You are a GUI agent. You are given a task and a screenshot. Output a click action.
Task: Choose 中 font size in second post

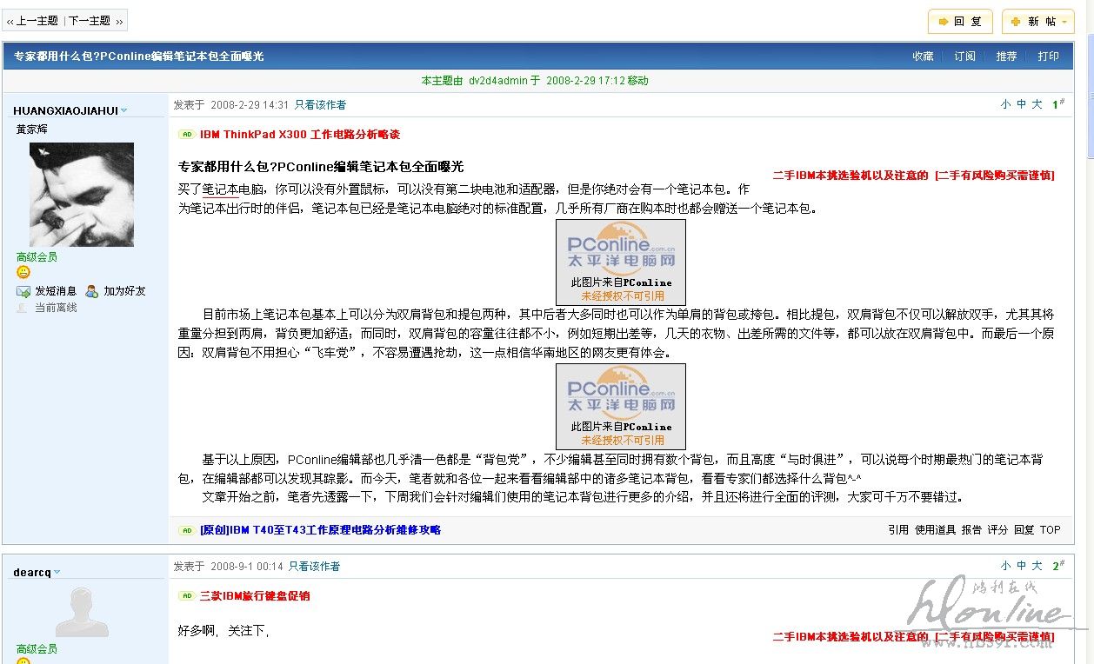coord(1021,566)
